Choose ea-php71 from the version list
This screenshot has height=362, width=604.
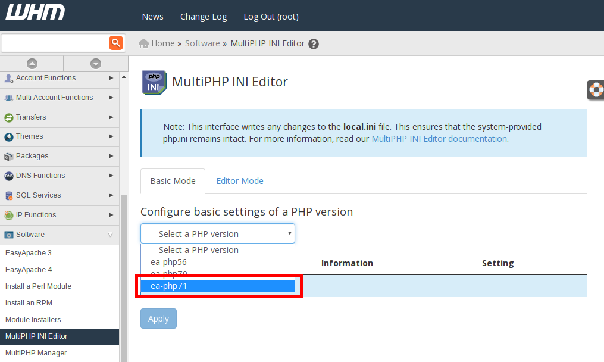[x=218, y=286]
